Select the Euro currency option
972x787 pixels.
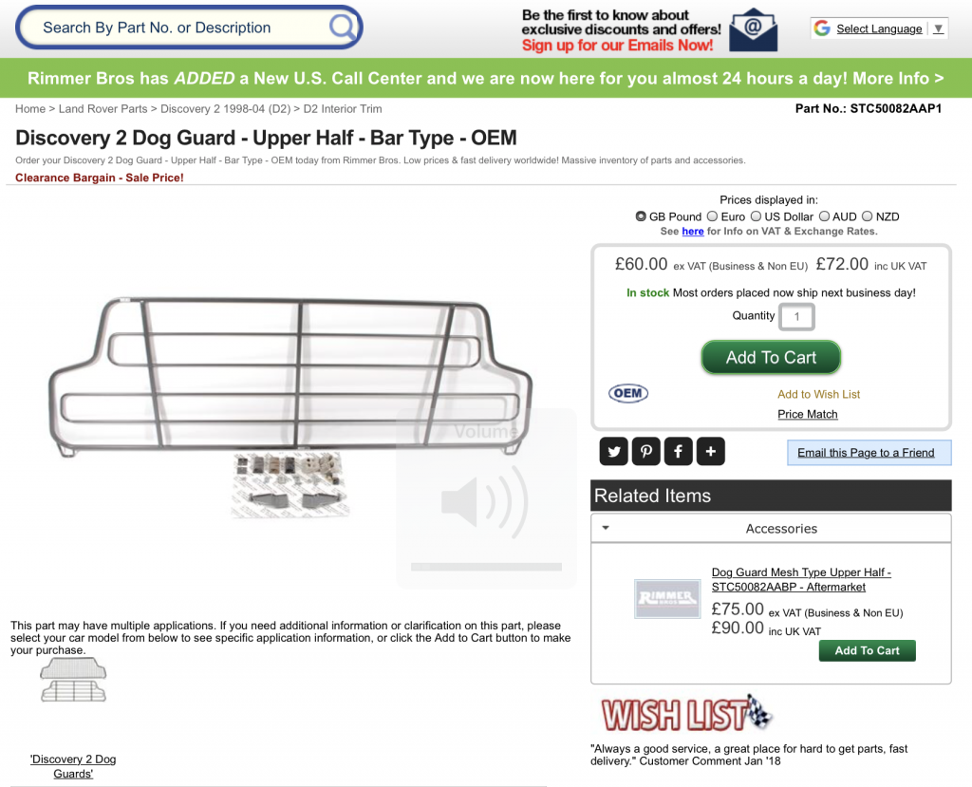coord(712,216)
